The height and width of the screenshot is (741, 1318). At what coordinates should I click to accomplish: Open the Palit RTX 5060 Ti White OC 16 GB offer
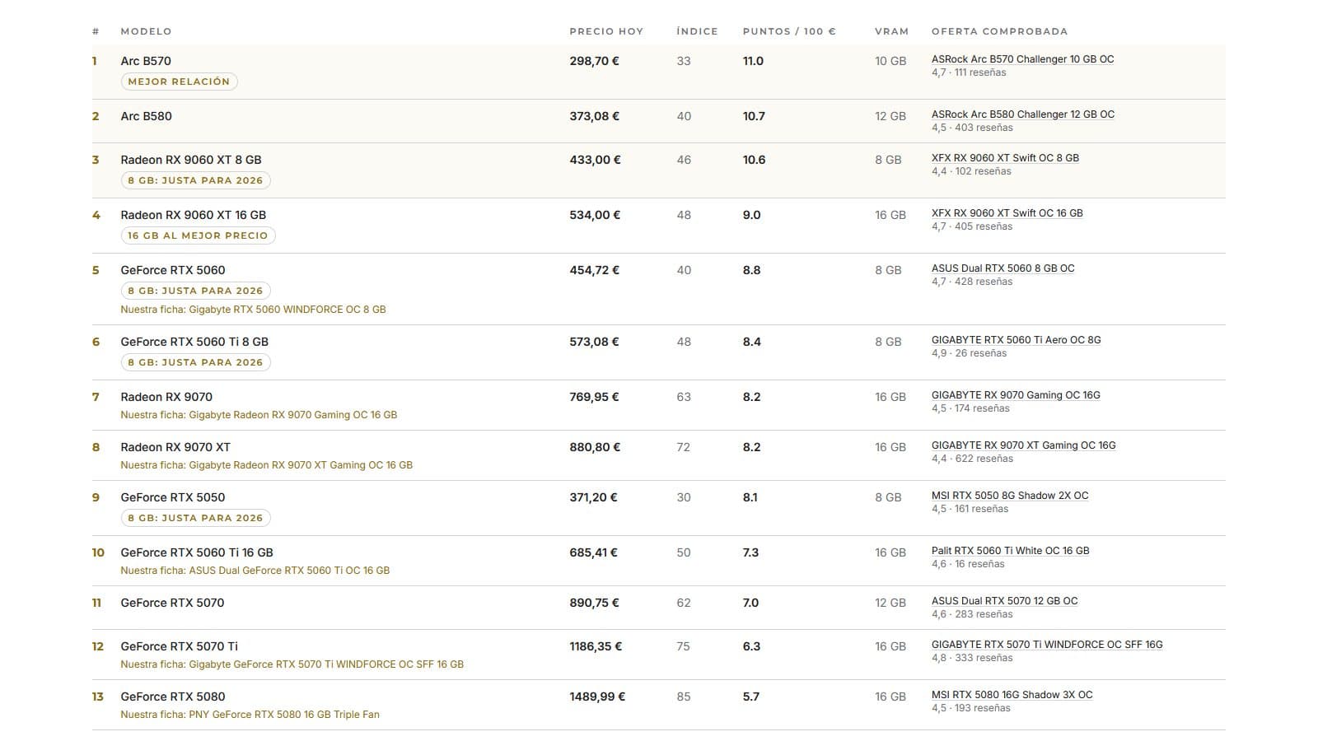1010,551
